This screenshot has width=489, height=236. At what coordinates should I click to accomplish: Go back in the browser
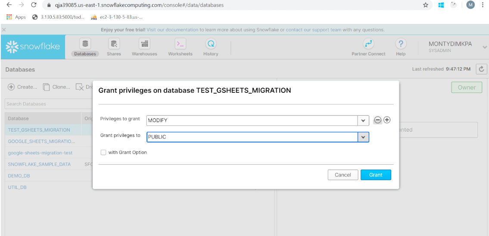click(9, 5)
